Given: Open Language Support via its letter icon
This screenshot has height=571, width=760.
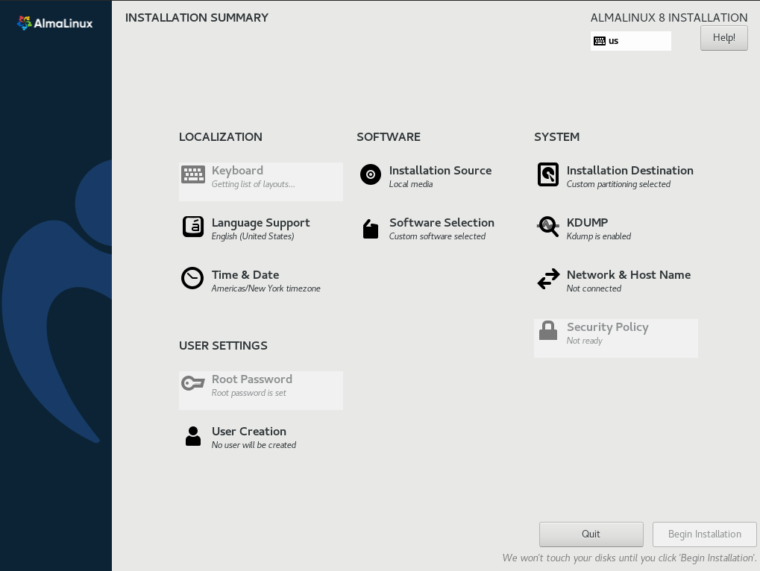Looking at the screenshot, I should (x=193, y=227).
